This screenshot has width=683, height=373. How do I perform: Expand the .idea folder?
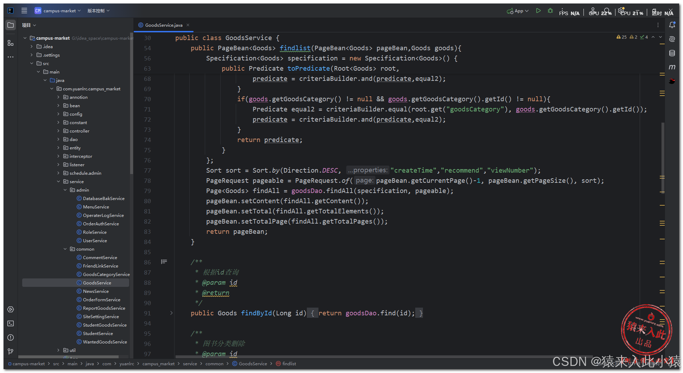click(32, 46)
